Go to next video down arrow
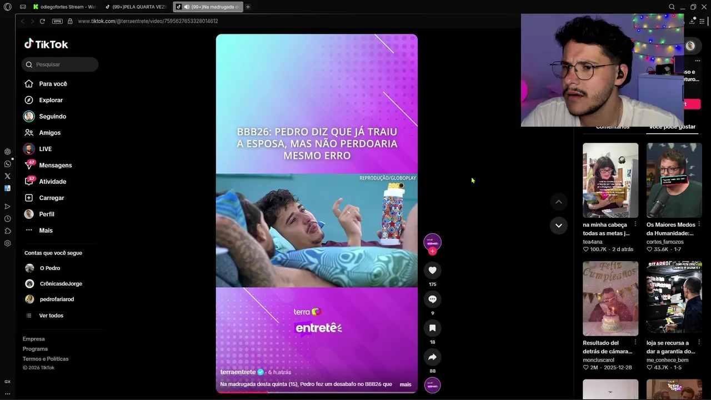This screenshot has height=400, width=711. 558,225
